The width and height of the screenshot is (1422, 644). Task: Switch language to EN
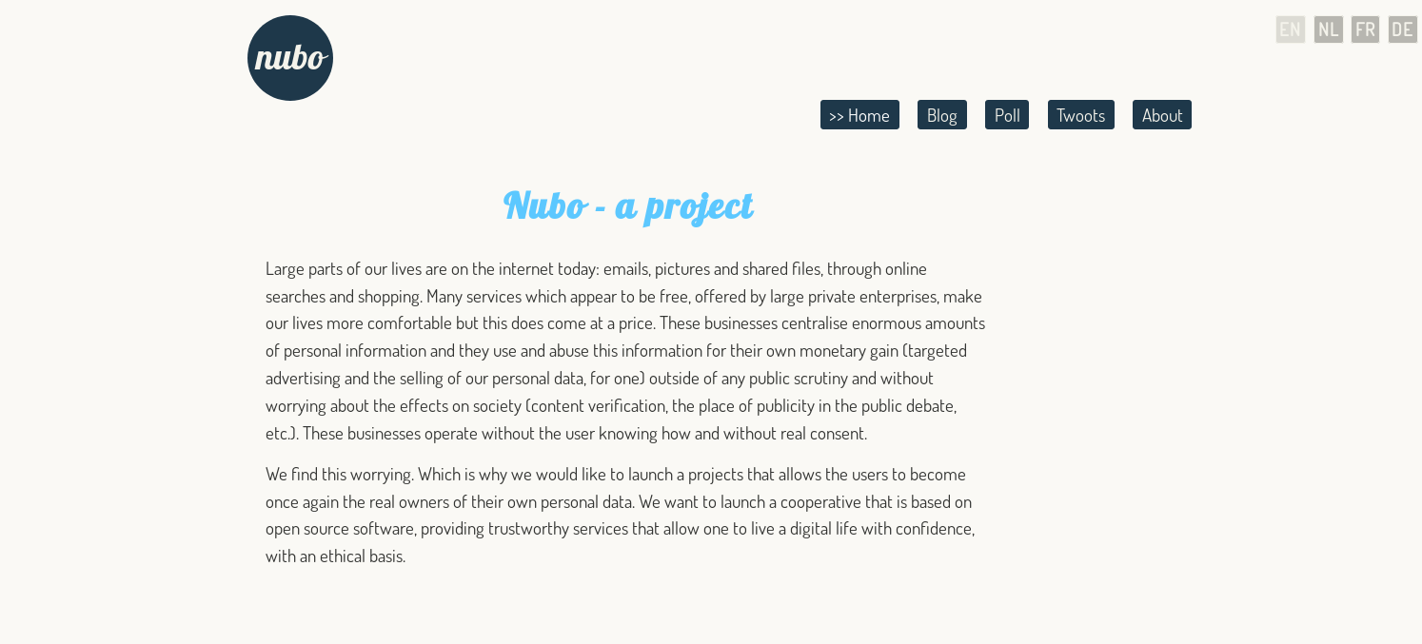click(1291, 29)
